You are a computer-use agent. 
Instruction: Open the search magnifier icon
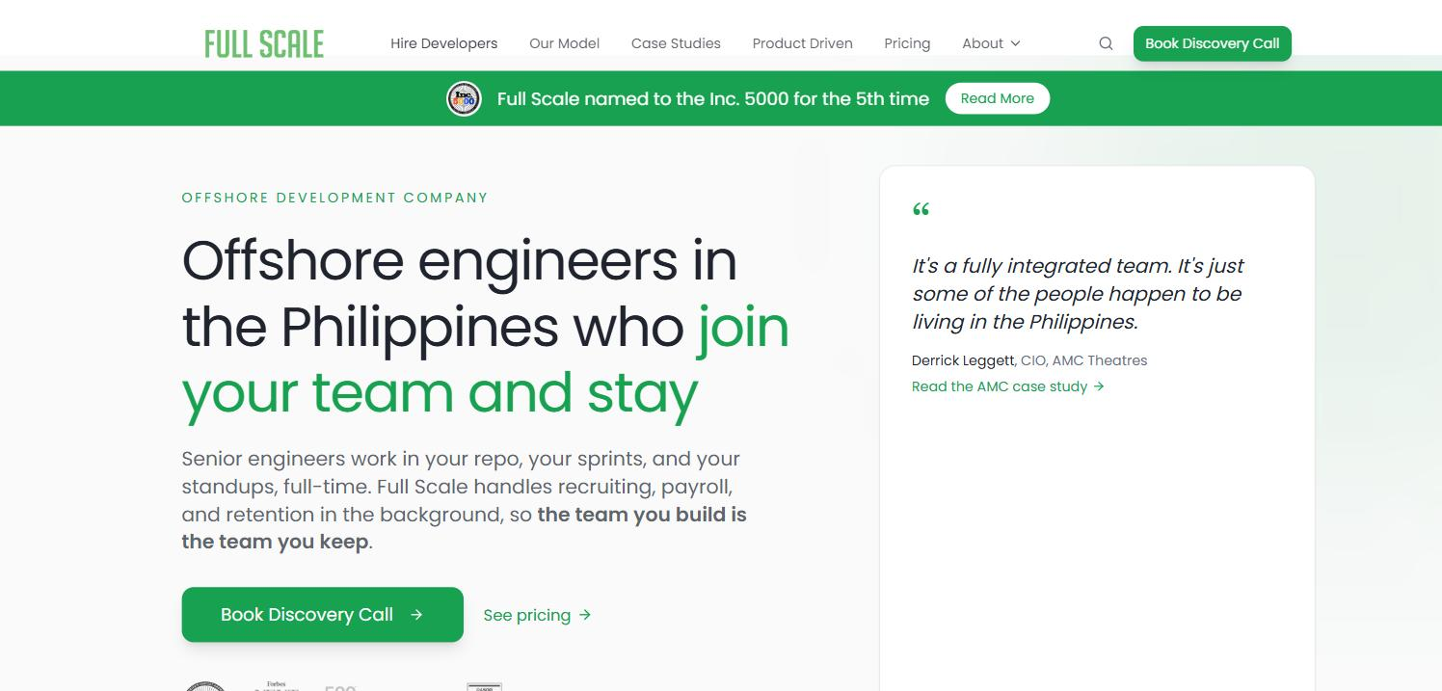[1106, 43]
